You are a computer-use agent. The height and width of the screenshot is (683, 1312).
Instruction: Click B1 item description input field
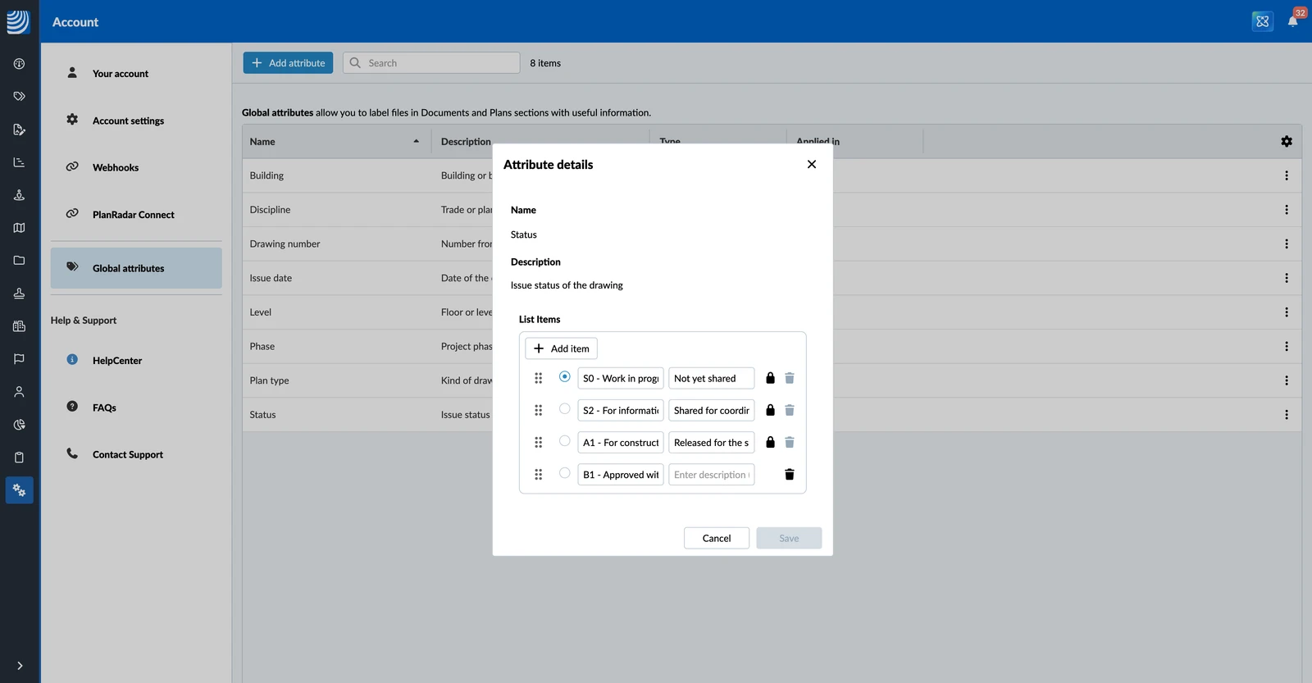(x=712, y=475)
